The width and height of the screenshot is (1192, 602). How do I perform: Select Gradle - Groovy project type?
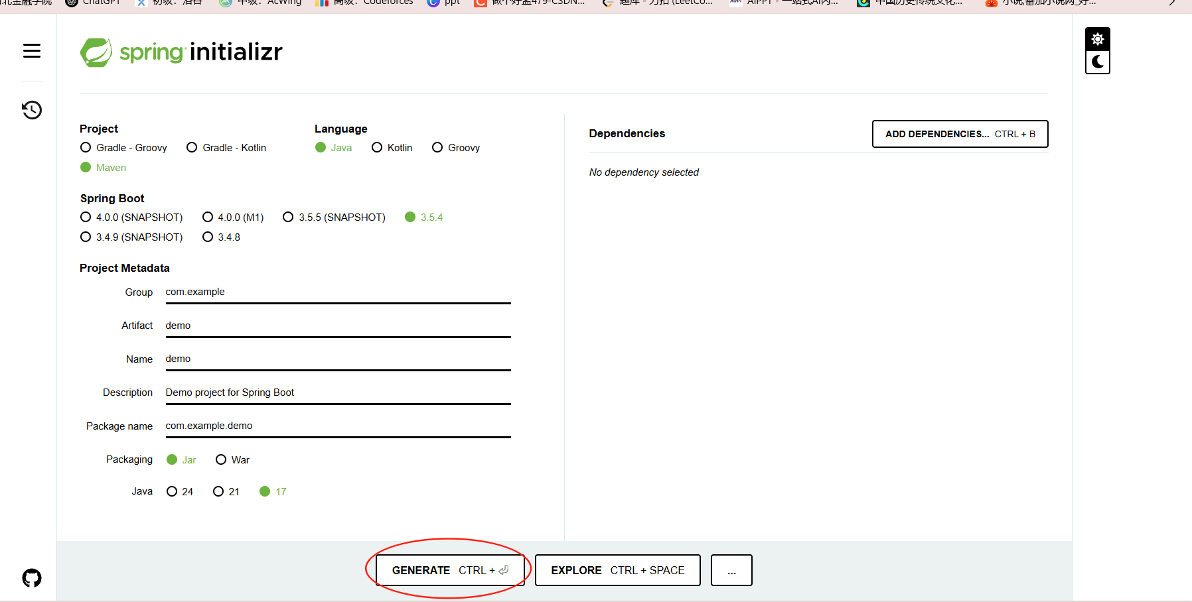pos(123,148)
